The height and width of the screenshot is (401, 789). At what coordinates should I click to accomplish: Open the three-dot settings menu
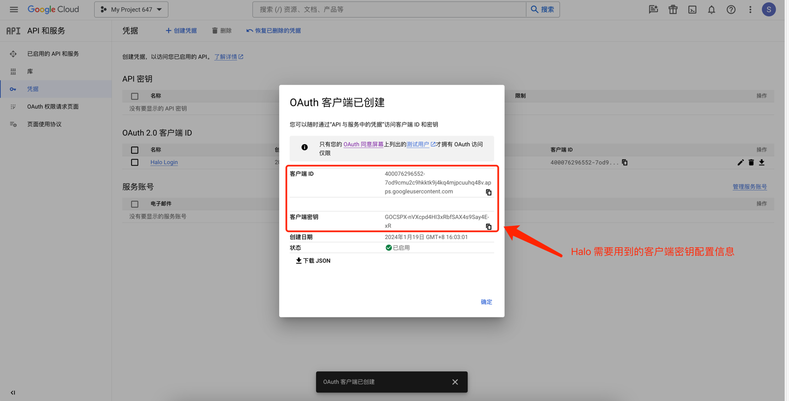pyautogui.click(x=750, y=9)
